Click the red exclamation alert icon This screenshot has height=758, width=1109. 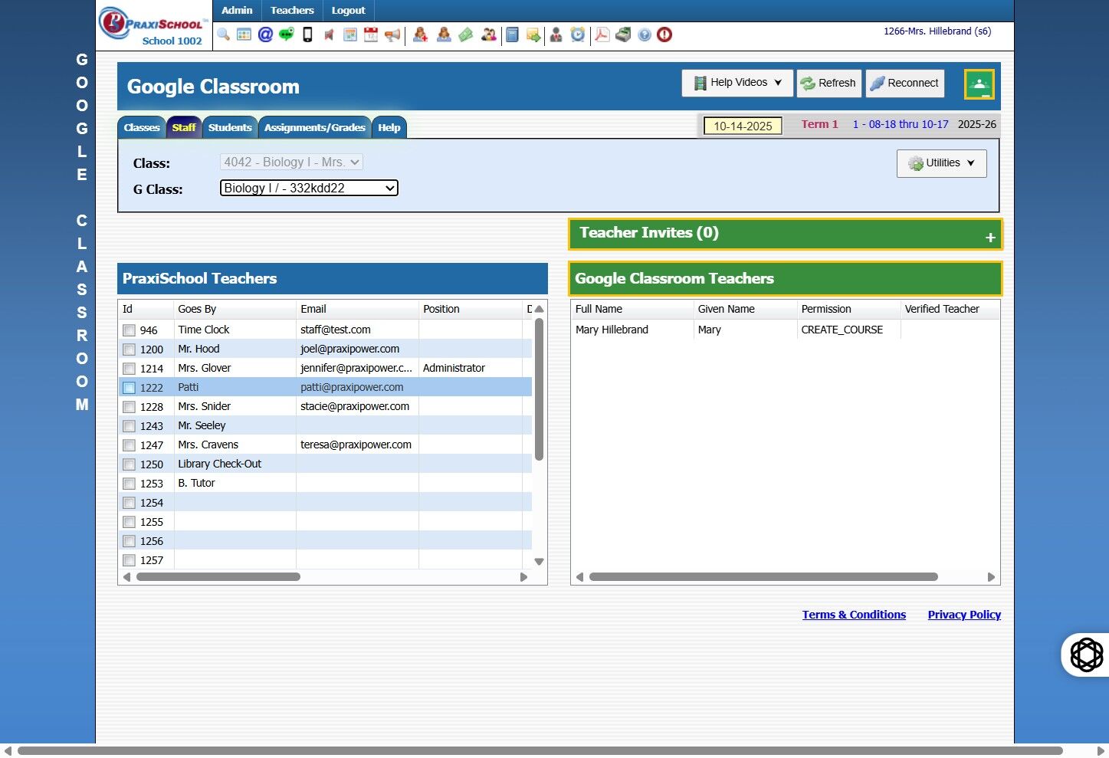(x=664, y=34)
